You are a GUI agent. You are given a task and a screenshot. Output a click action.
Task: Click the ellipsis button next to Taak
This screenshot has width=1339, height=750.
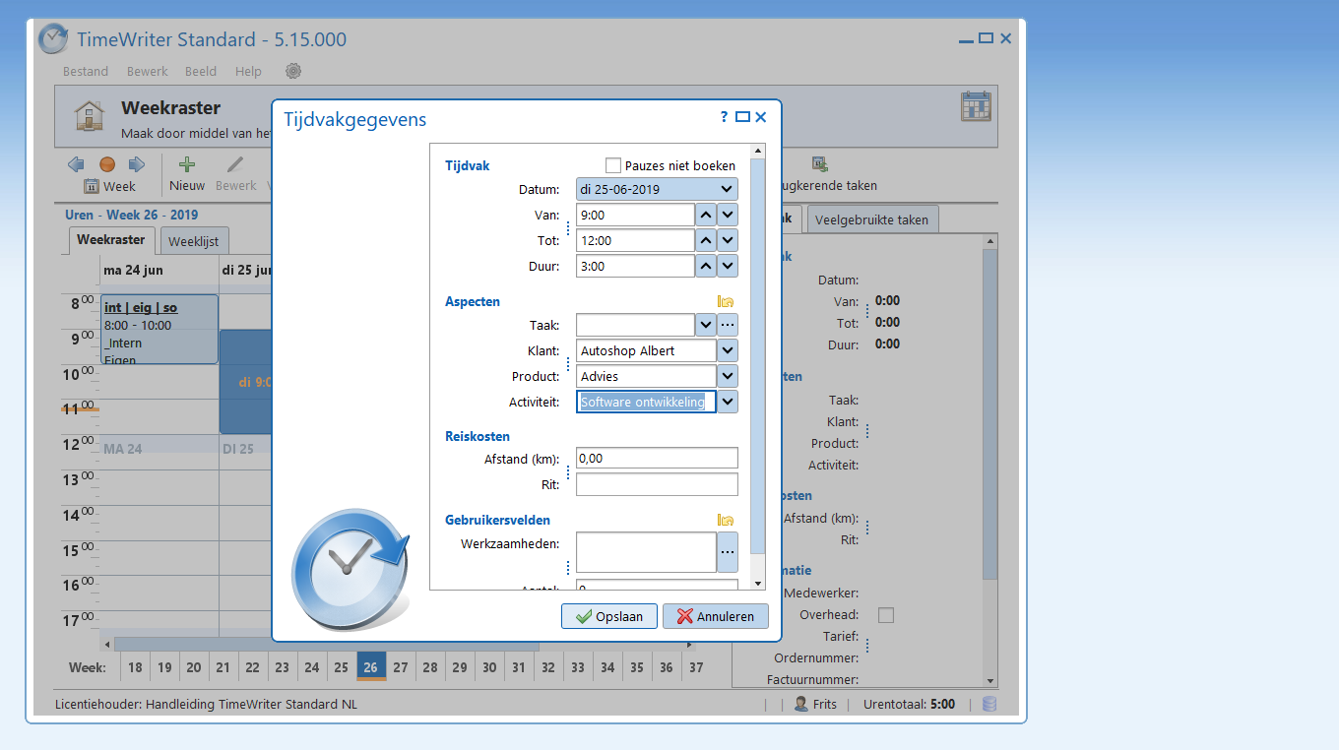coord(728,325)
